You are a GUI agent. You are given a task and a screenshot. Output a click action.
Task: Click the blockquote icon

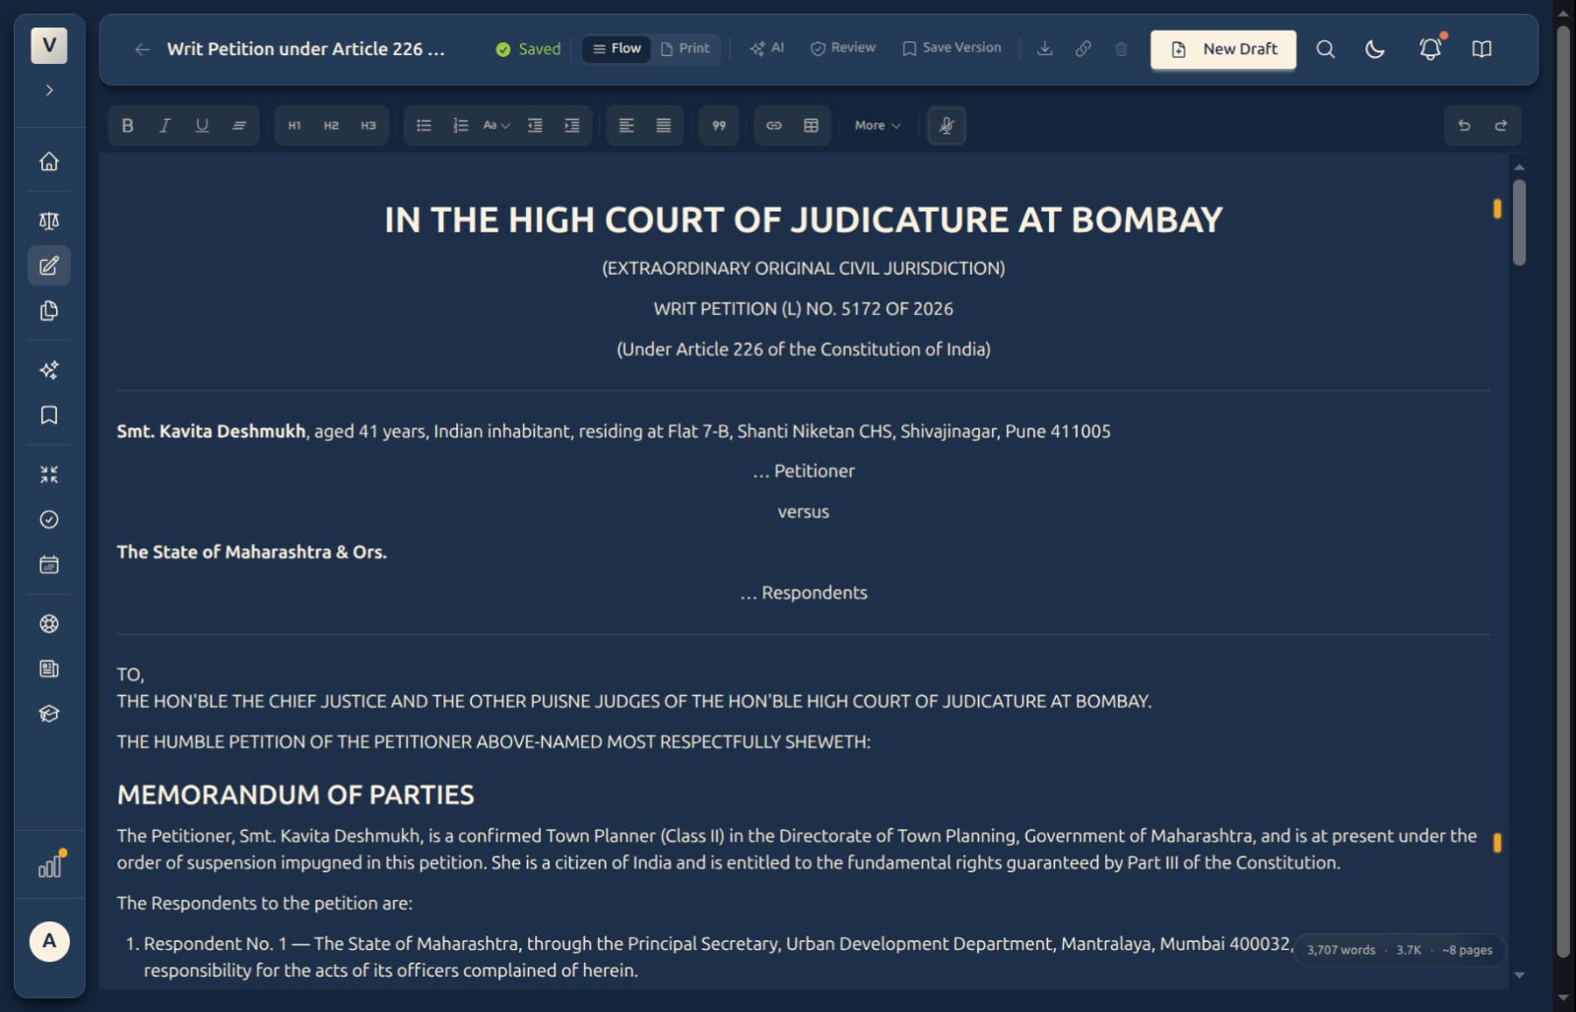[719, 126]
